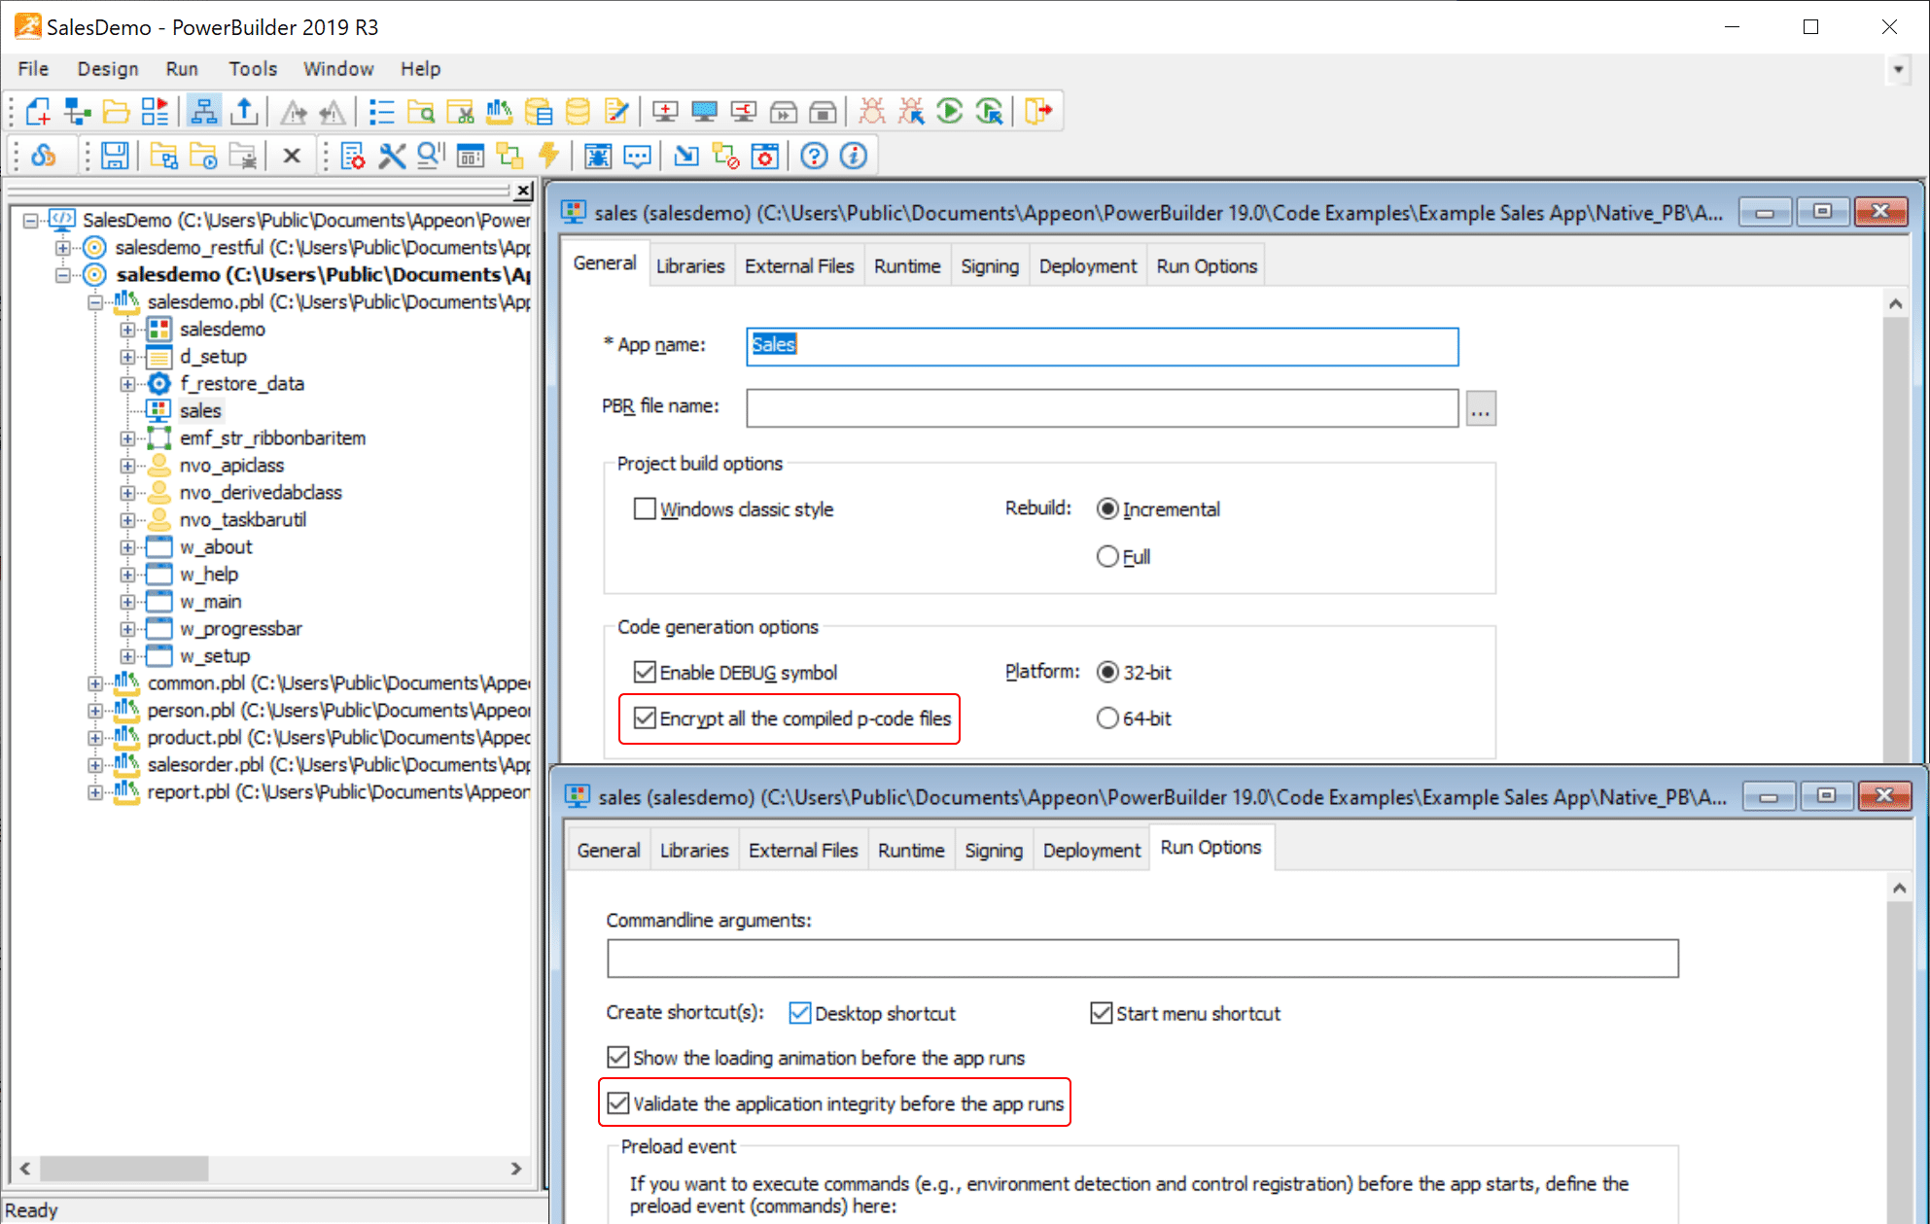The image size is (1930, 1224).
Task: Toggle Validate the application integrity checkbox
Action: pyautogui.click(x=617, y=1103)
